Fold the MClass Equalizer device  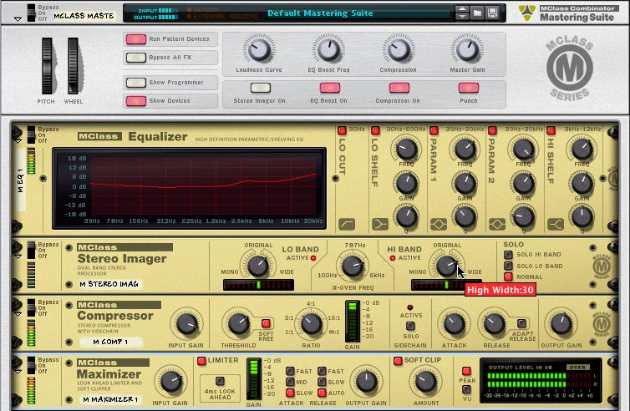click(x=18, y=141)
